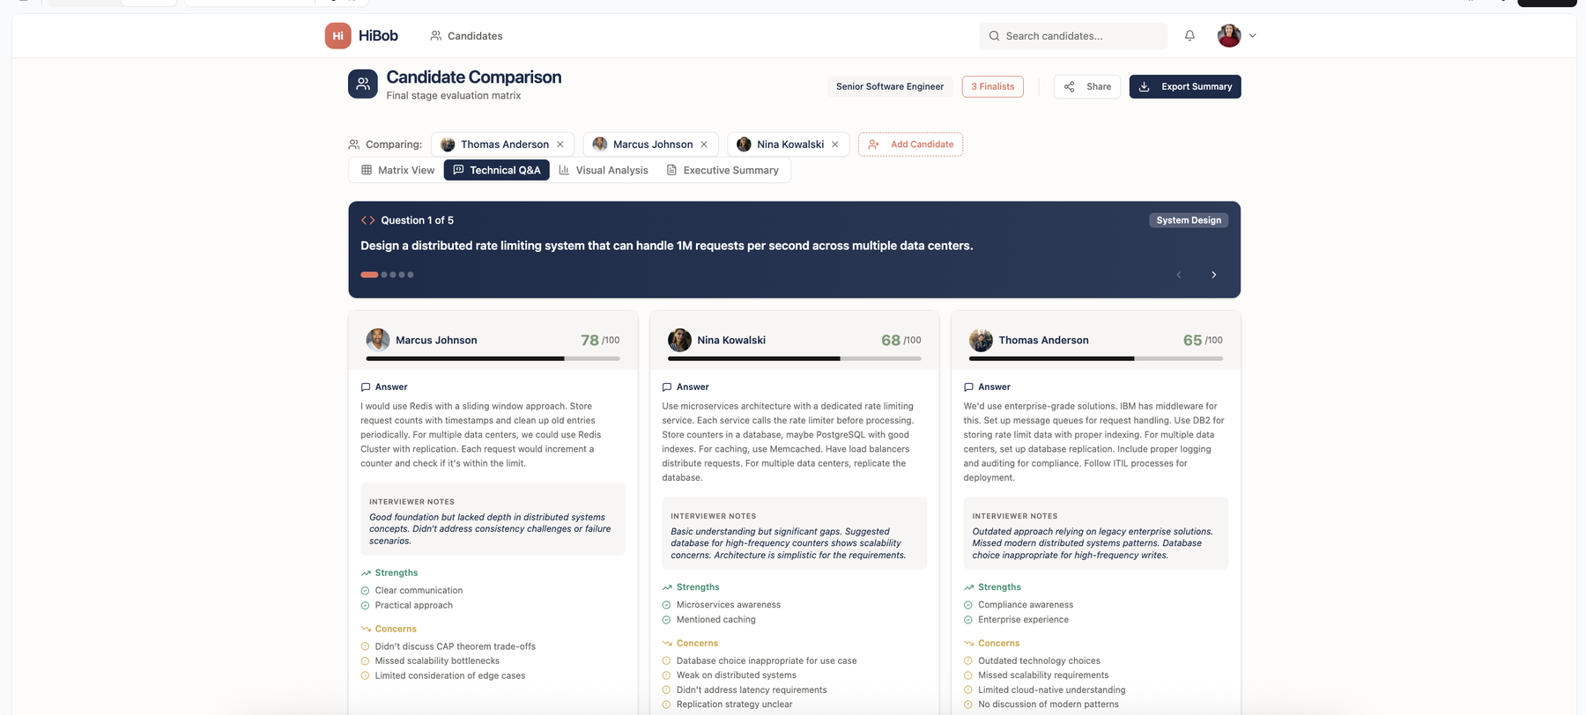
Task: Click the Concerns trend icon for Thomas Anderson
Action: 968,644
